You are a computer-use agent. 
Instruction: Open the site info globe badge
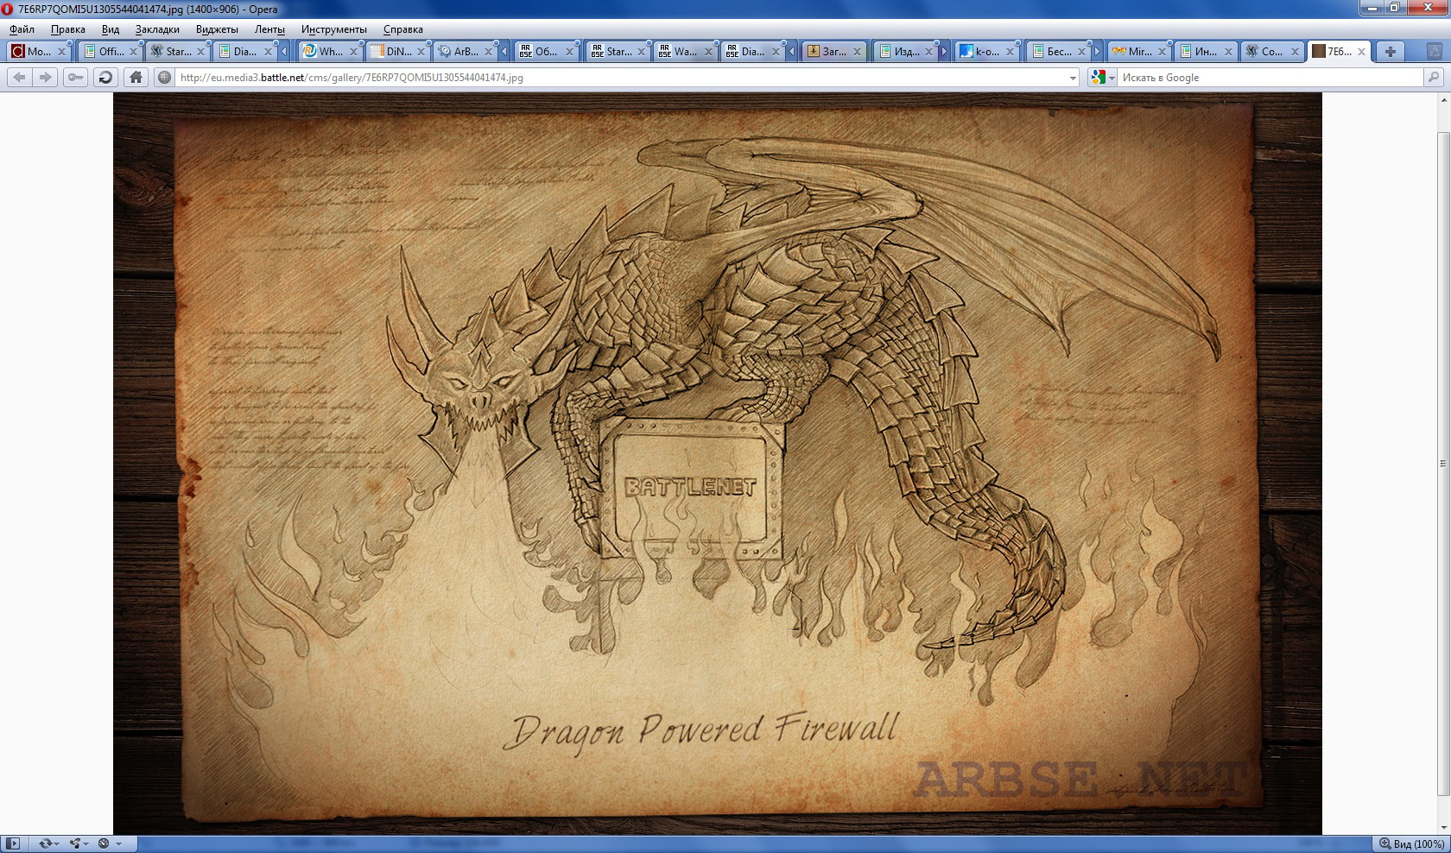click(x=164, y=77)
